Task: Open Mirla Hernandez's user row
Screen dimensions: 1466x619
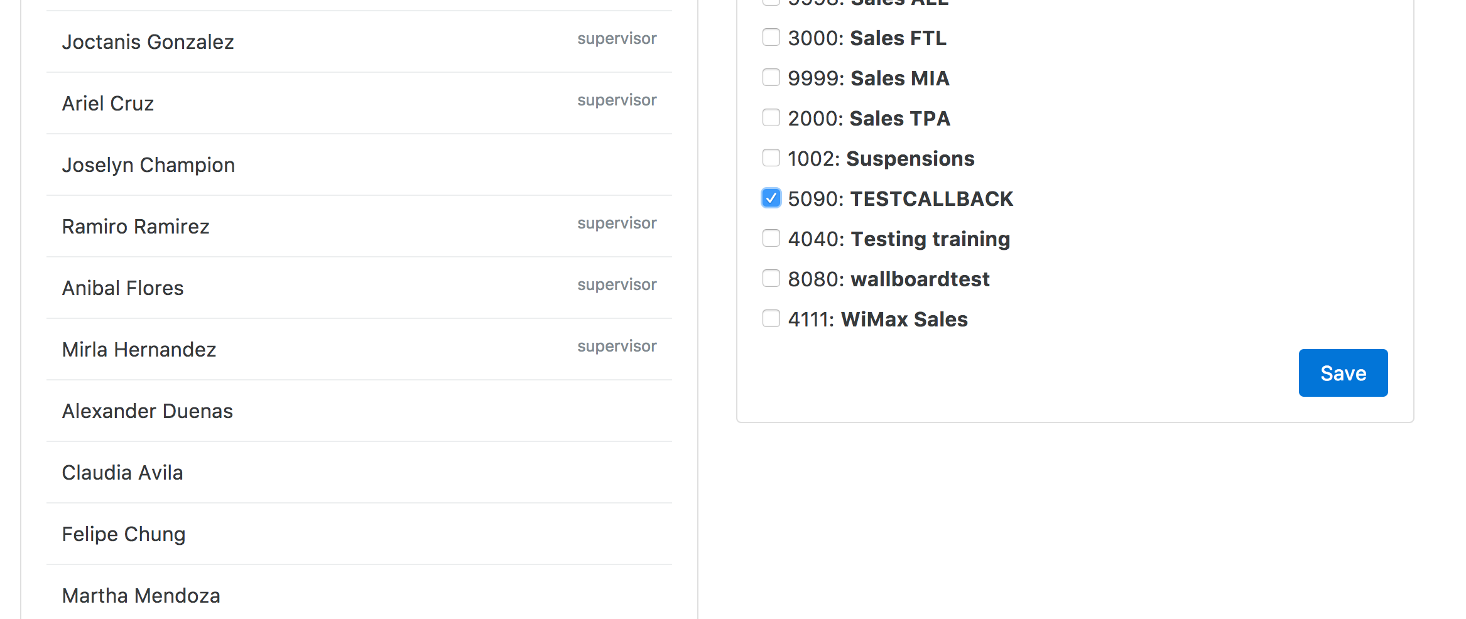Action: [359, 349]
